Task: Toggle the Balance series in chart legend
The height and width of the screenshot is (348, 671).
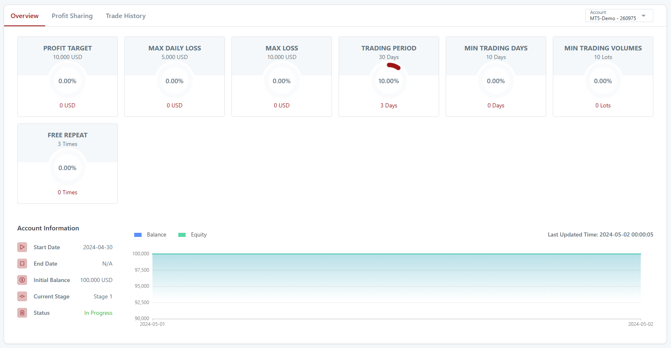Action: (150, 235)
